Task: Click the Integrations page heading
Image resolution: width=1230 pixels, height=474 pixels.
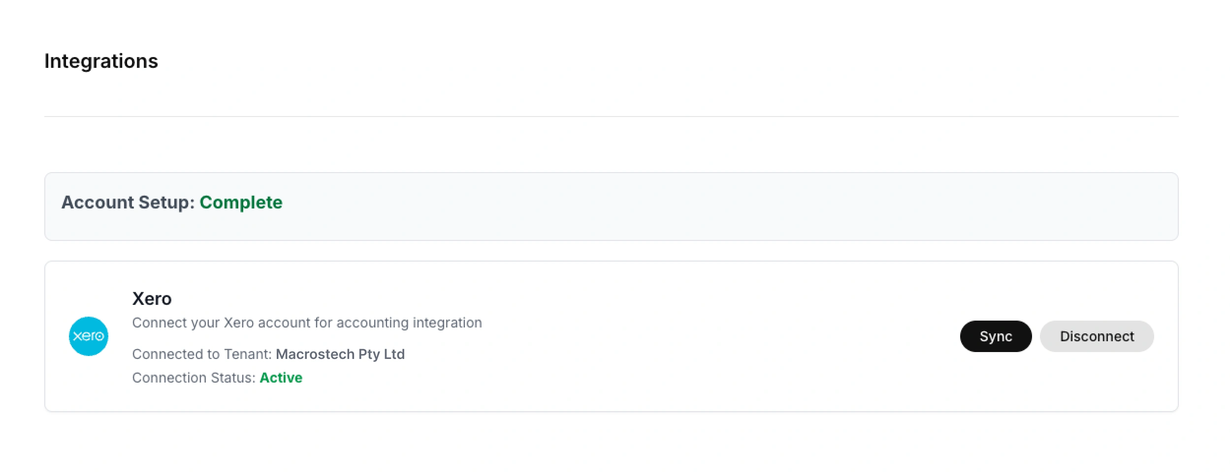Action: click(x=101, y=61)
